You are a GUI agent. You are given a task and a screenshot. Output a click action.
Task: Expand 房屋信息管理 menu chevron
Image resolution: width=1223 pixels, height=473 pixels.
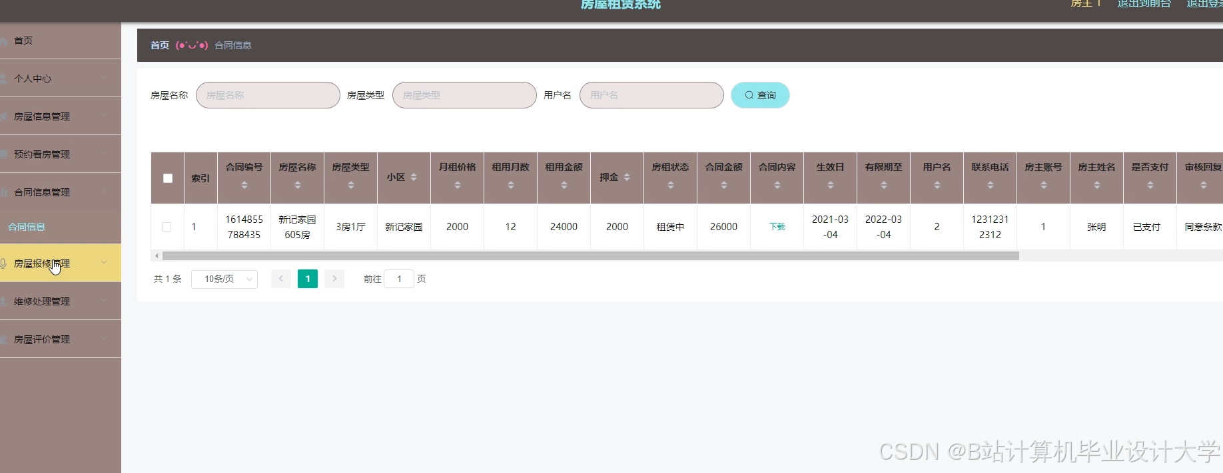coord(104,116)
